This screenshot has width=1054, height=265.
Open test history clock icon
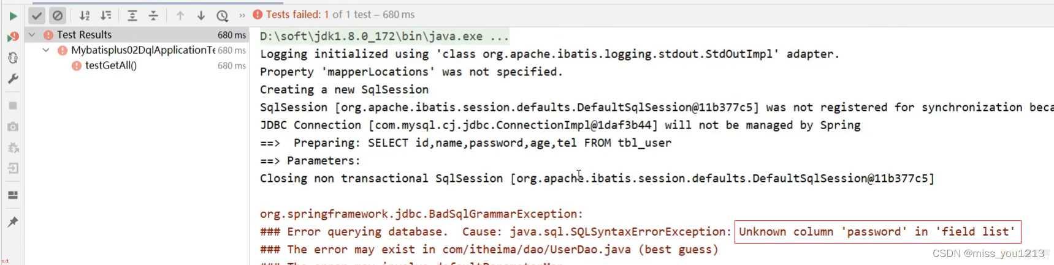pos(223,15)
